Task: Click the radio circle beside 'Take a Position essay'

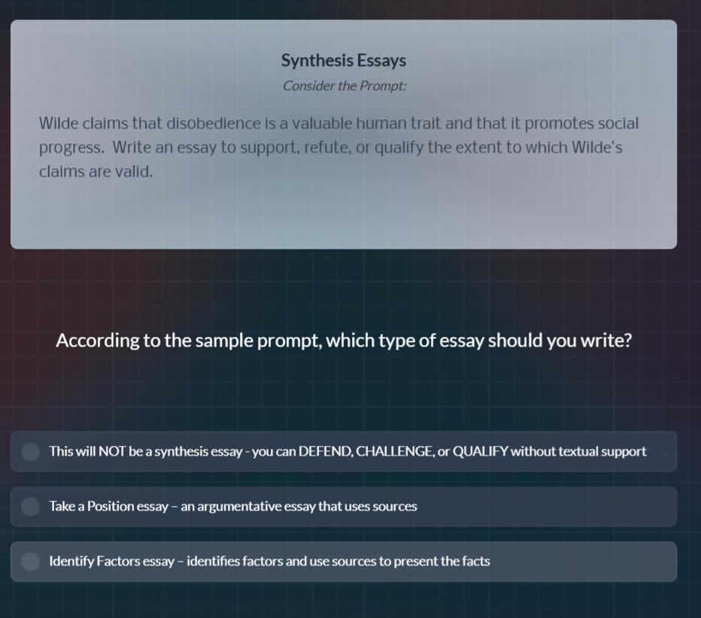Action: 30,506
